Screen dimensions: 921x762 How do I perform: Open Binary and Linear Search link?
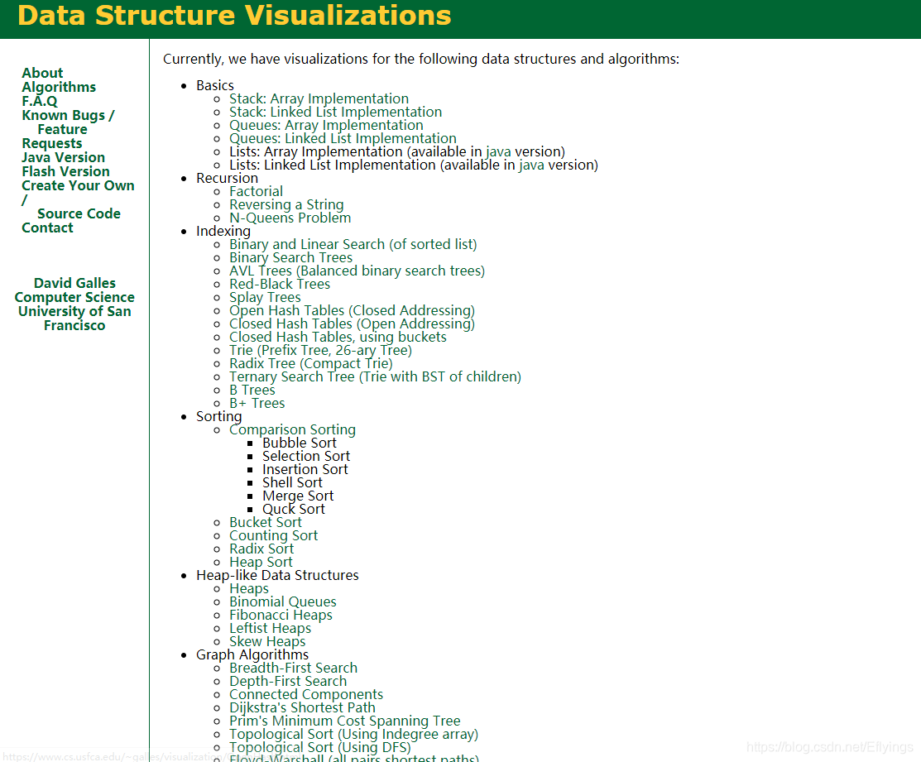(x=353, y=244)
